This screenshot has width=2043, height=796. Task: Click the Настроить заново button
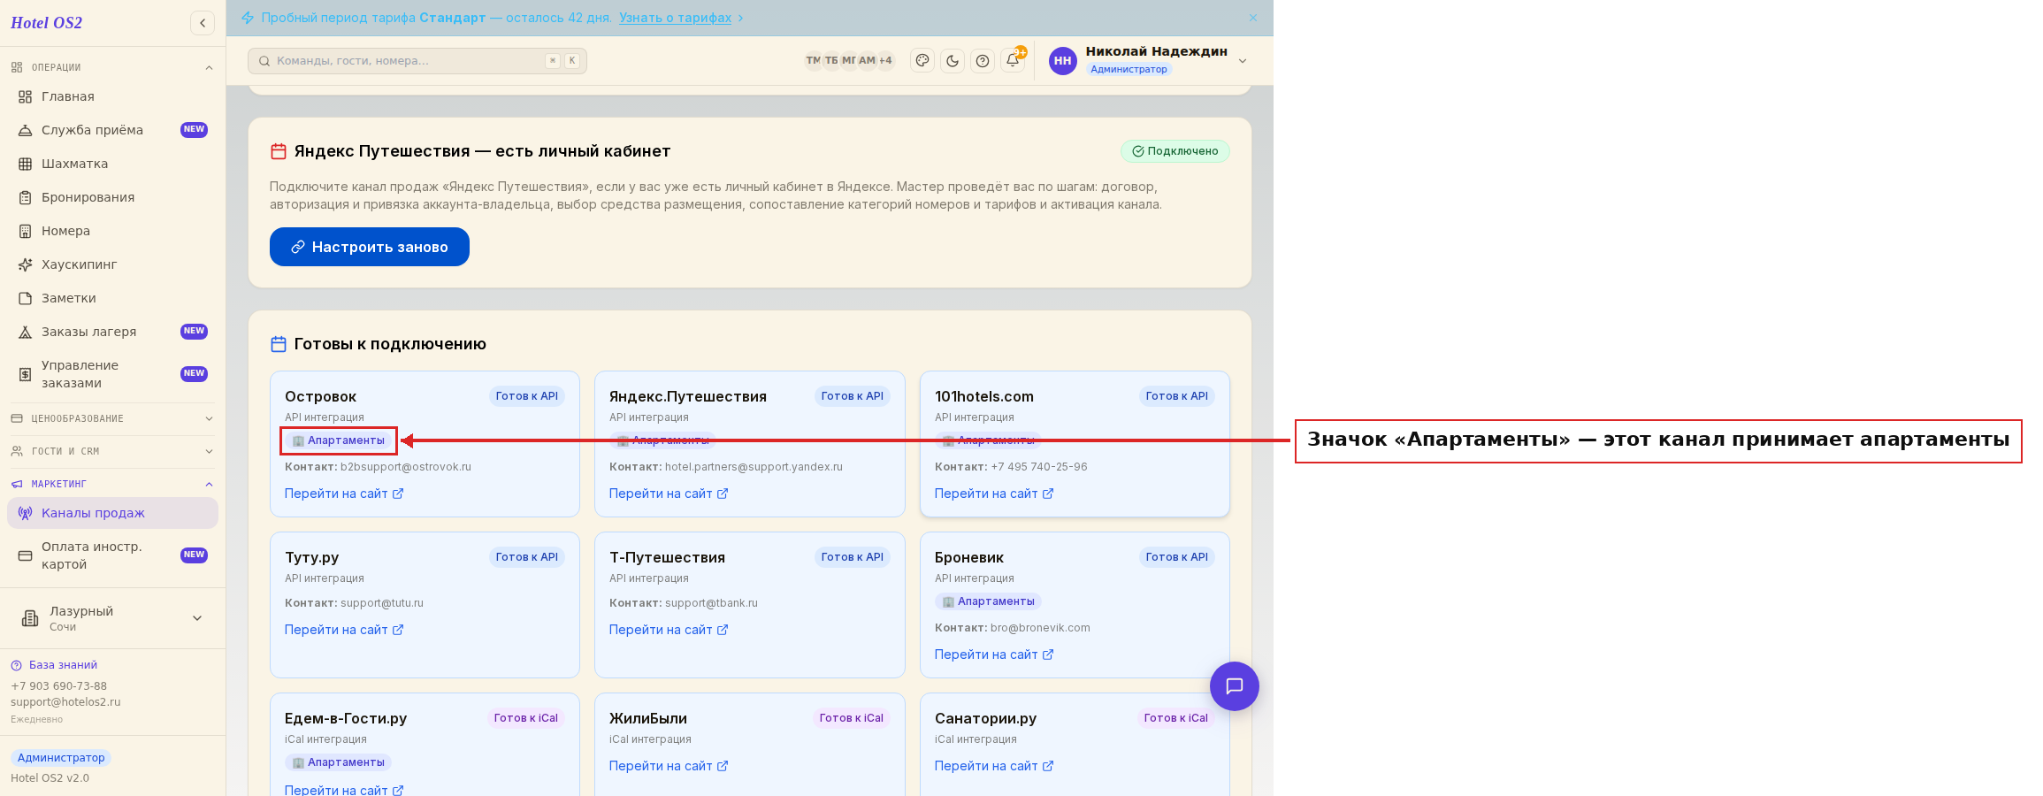pyautogui.click(x=370, y=247)
